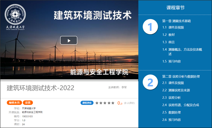The height and width of the screenshot is (128, 212).
Task: Play the course intro video
Action: (x=69, y=40)
